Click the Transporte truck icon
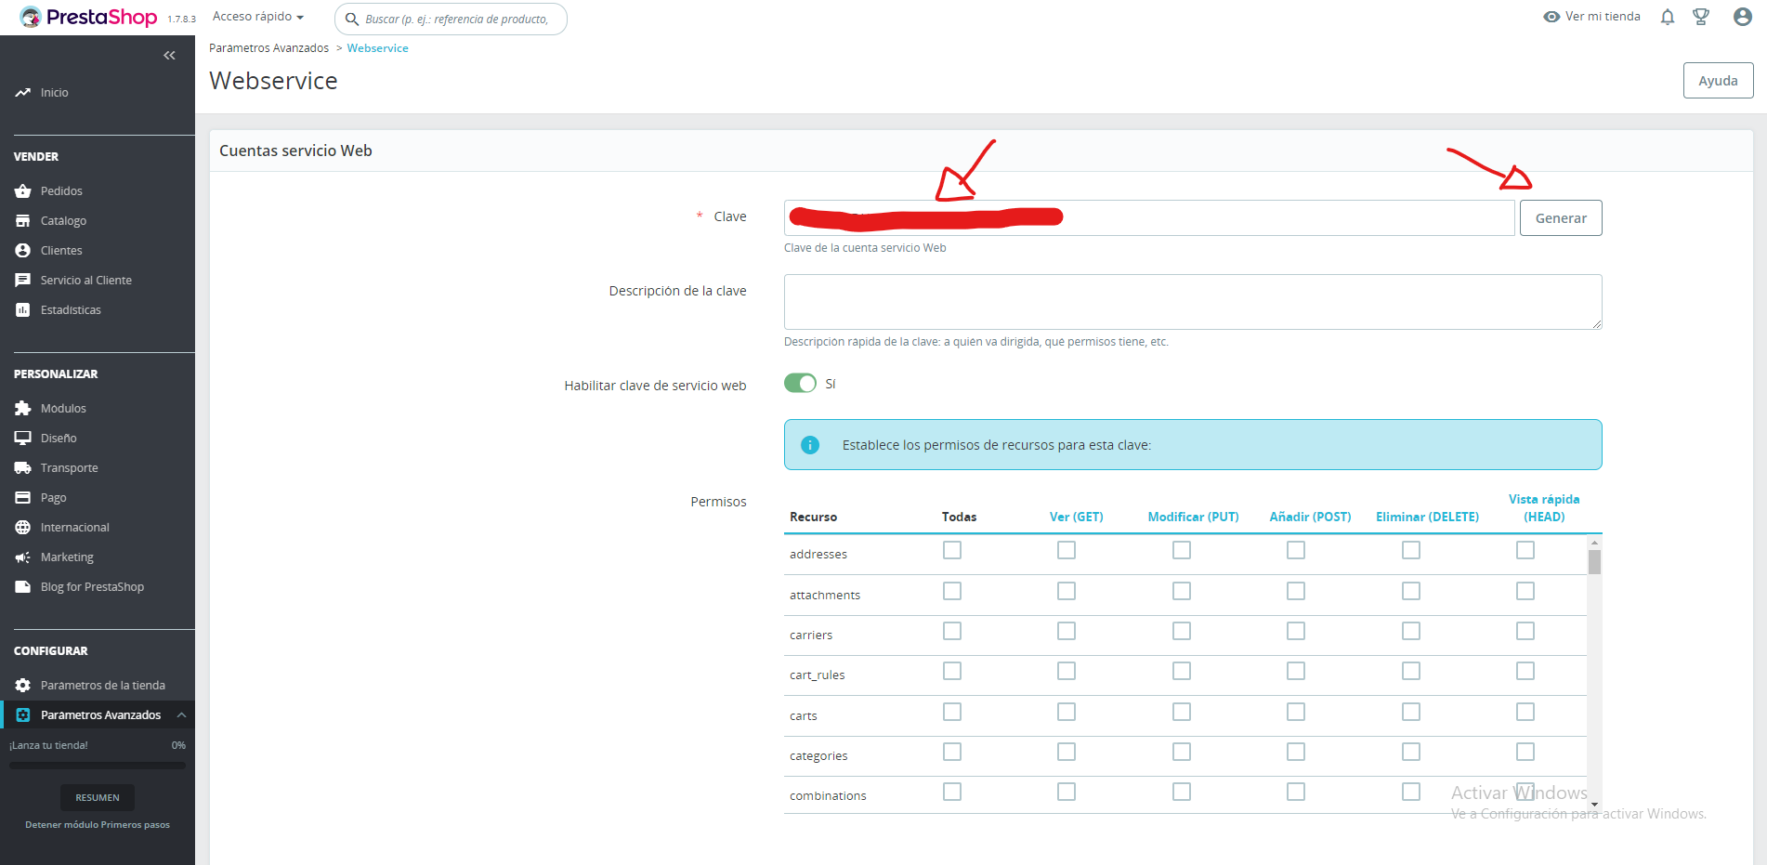 [x=23, y=468]
